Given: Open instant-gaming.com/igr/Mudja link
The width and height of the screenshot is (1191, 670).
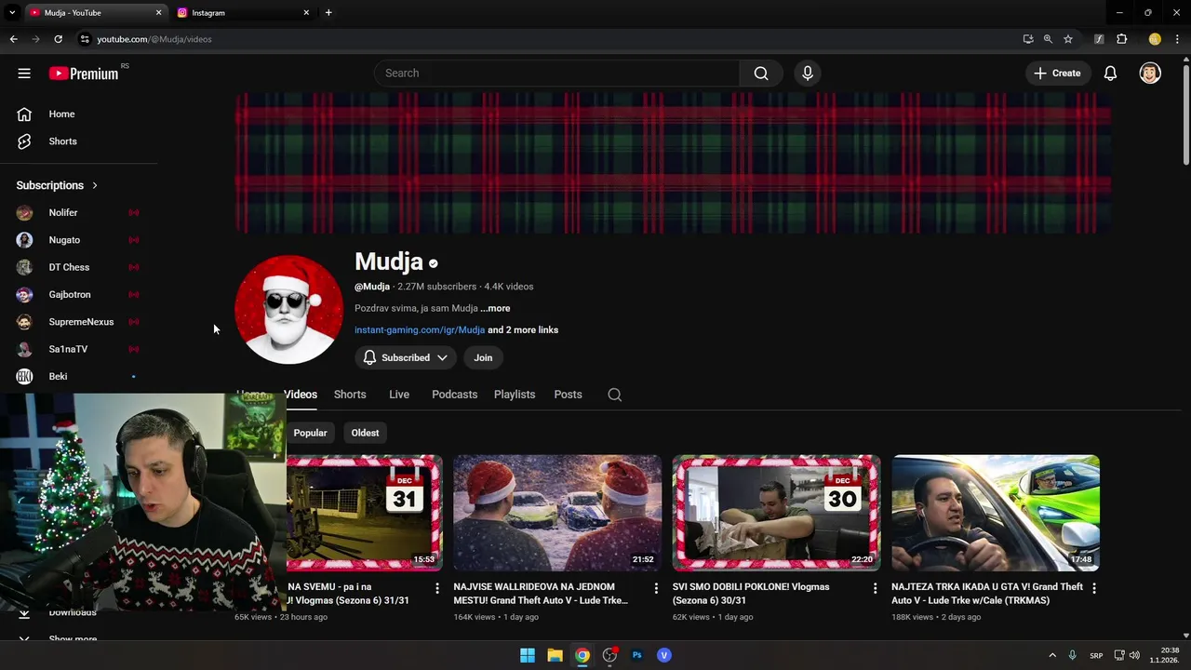Looking at the screenshot, I should [x=420, y=330].
